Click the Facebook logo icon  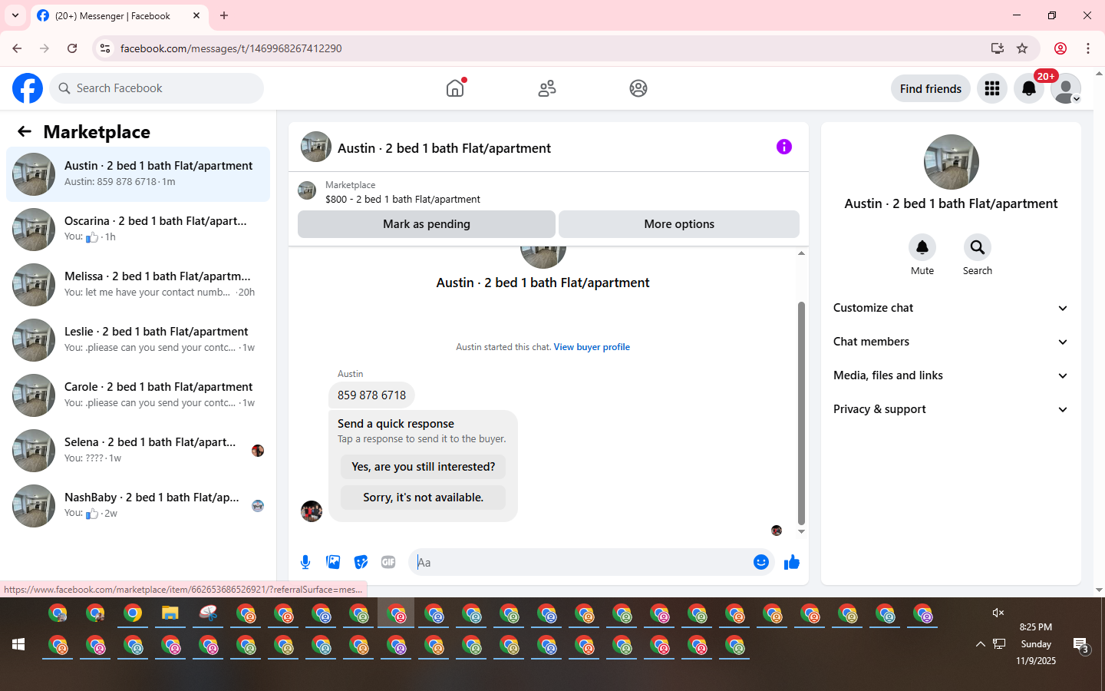28,88
